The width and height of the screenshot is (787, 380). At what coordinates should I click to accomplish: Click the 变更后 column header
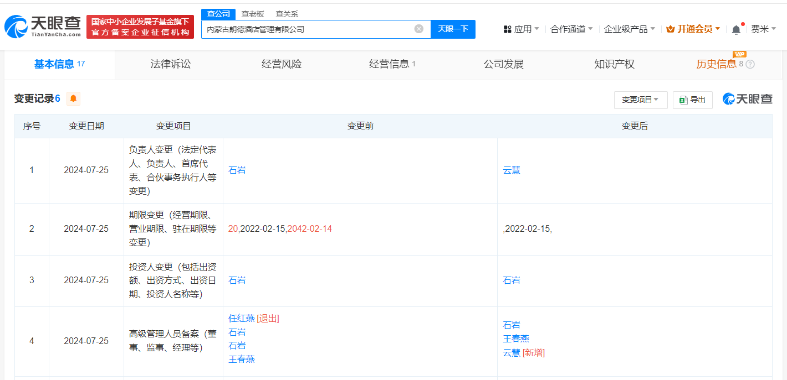click(x=635, y=126)
